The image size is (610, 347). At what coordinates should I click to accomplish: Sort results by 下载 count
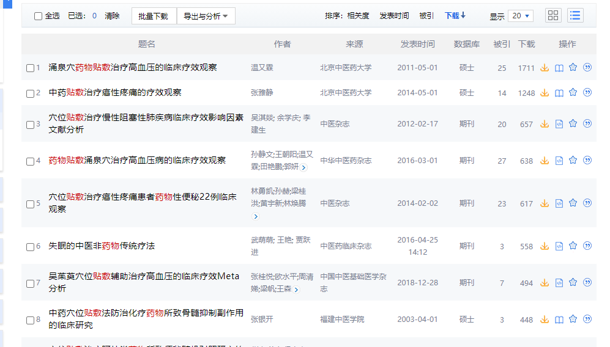click(x=455, y=15)
